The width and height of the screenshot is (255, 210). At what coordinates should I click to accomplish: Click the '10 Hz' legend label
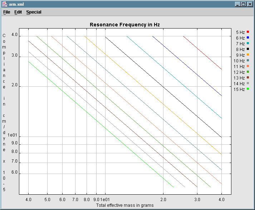(x=239, y=61)
